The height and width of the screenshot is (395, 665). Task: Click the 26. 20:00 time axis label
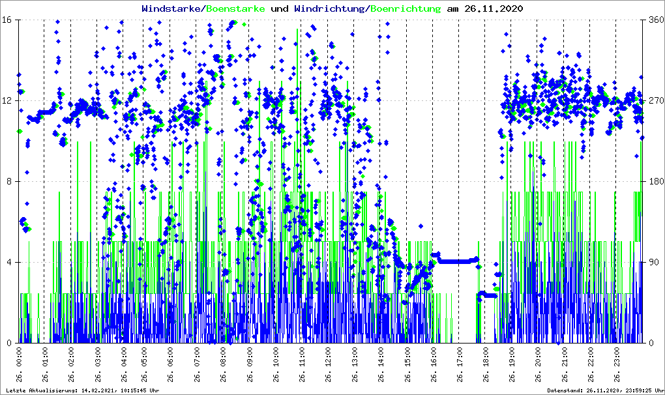[x=538, y=364]
